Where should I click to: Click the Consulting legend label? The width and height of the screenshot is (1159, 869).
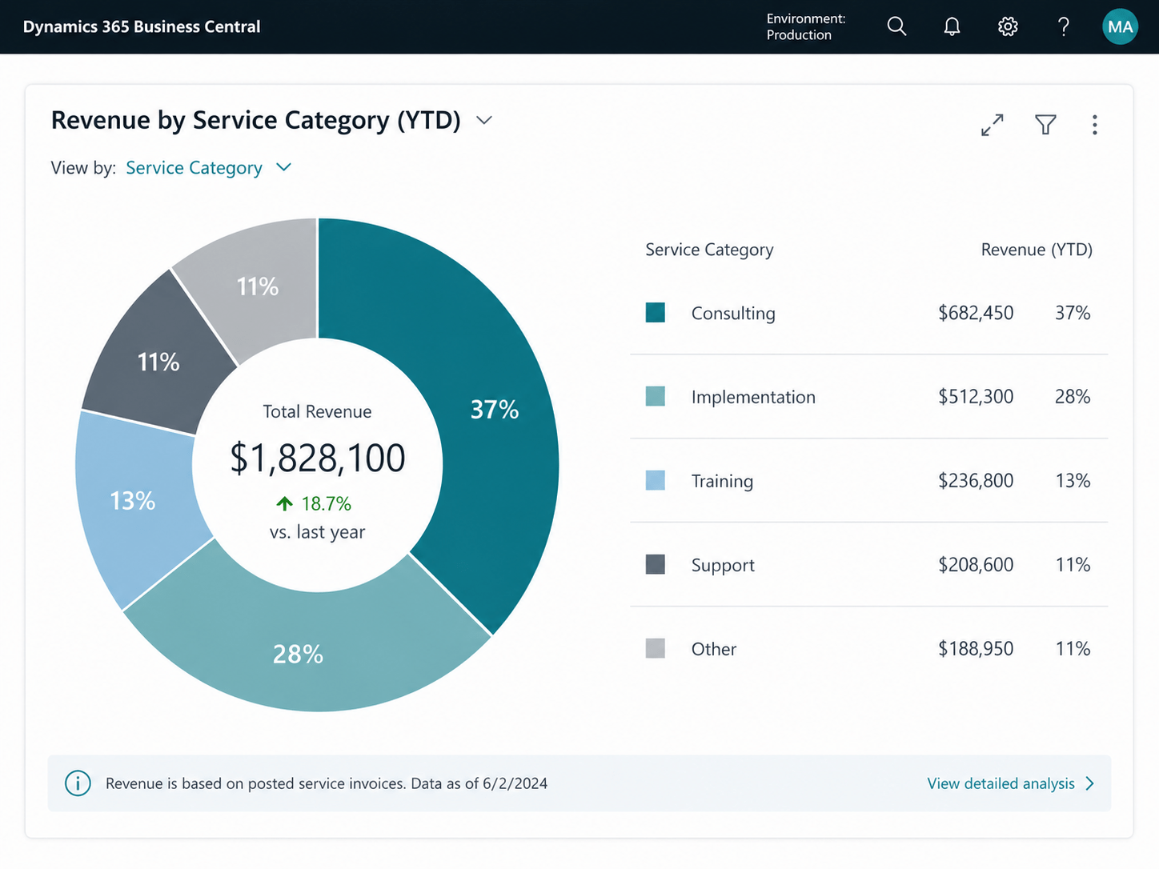pyautogui.click(x=733, y=313)
